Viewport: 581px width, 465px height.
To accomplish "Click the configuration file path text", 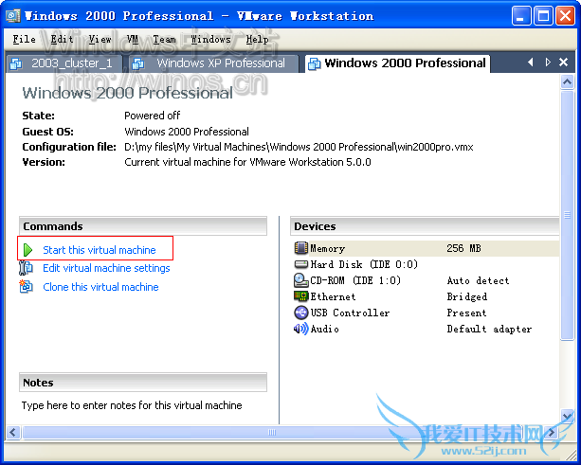I will click(x=299, y=147).
